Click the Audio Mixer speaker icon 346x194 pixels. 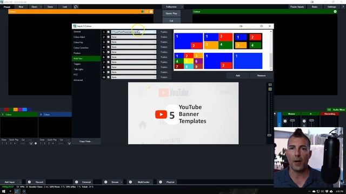point(329,109)
